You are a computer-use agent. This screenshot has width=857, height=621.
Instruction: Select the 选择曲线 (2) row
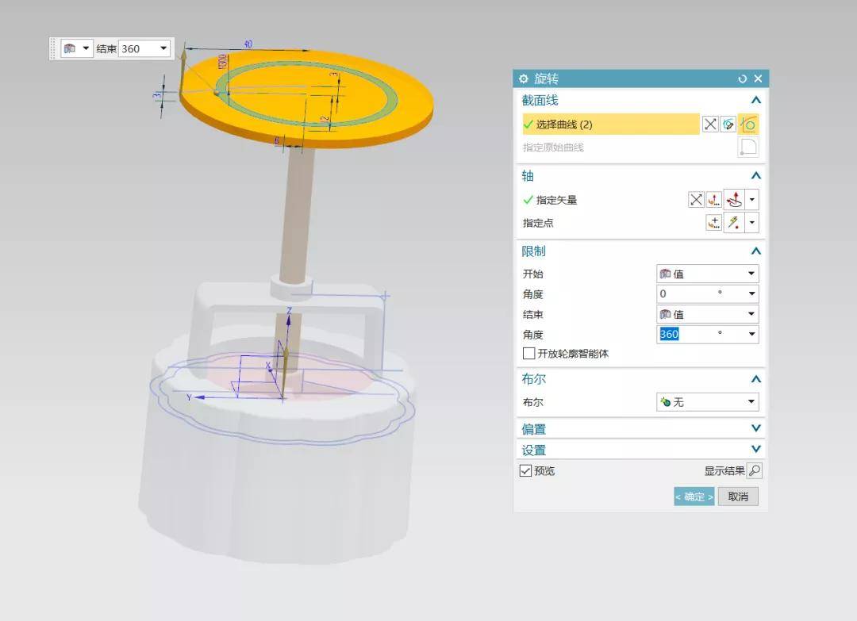pyautogui.click(x=610, y=125)
